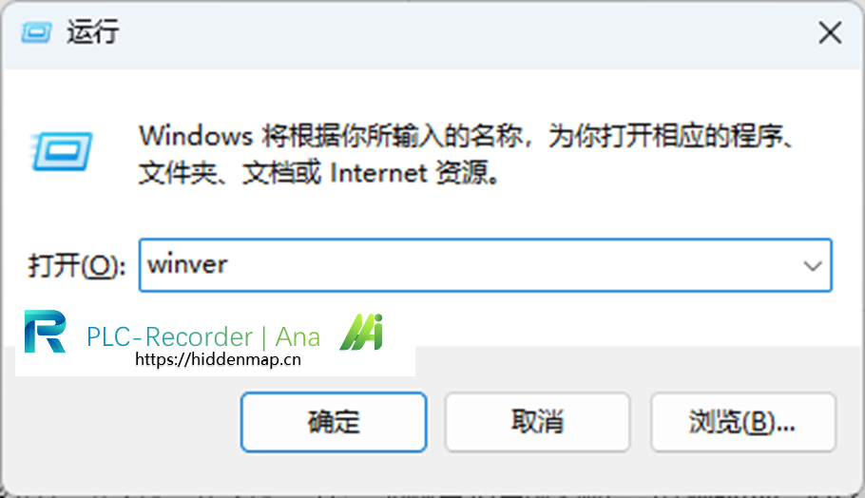Click into the winver text field
Image resolution: width=865 pixels, height=498 pixels.
pyautogui.click(x=469, y=265)
